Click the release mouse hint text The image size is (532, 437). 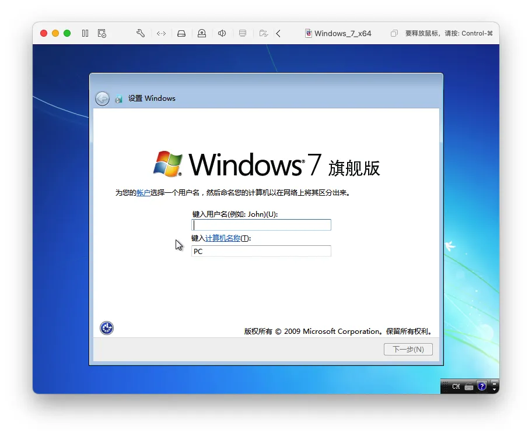(449, 33)
